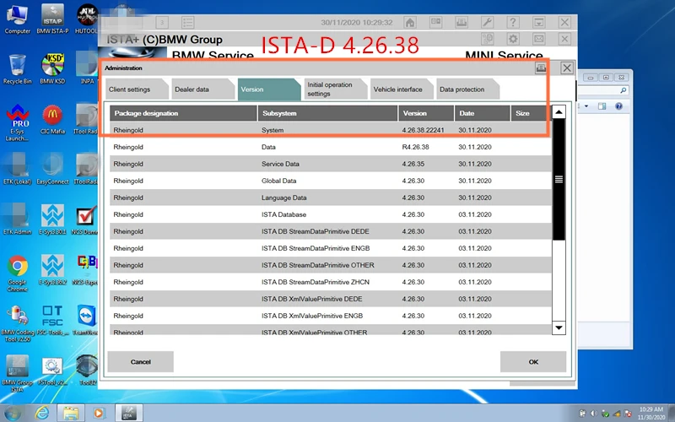Image resolution: width=675 pixels, height=422 pixels.
Task: Select the System subsystem row
Action: pos(331,130)
